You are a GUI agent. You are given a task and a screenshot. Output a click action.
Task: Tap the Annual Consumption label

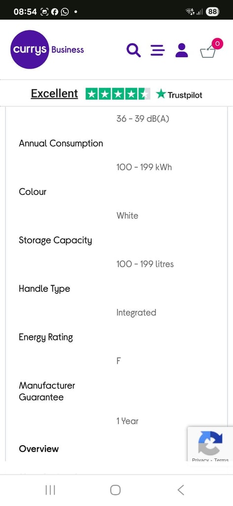[61, 143]
